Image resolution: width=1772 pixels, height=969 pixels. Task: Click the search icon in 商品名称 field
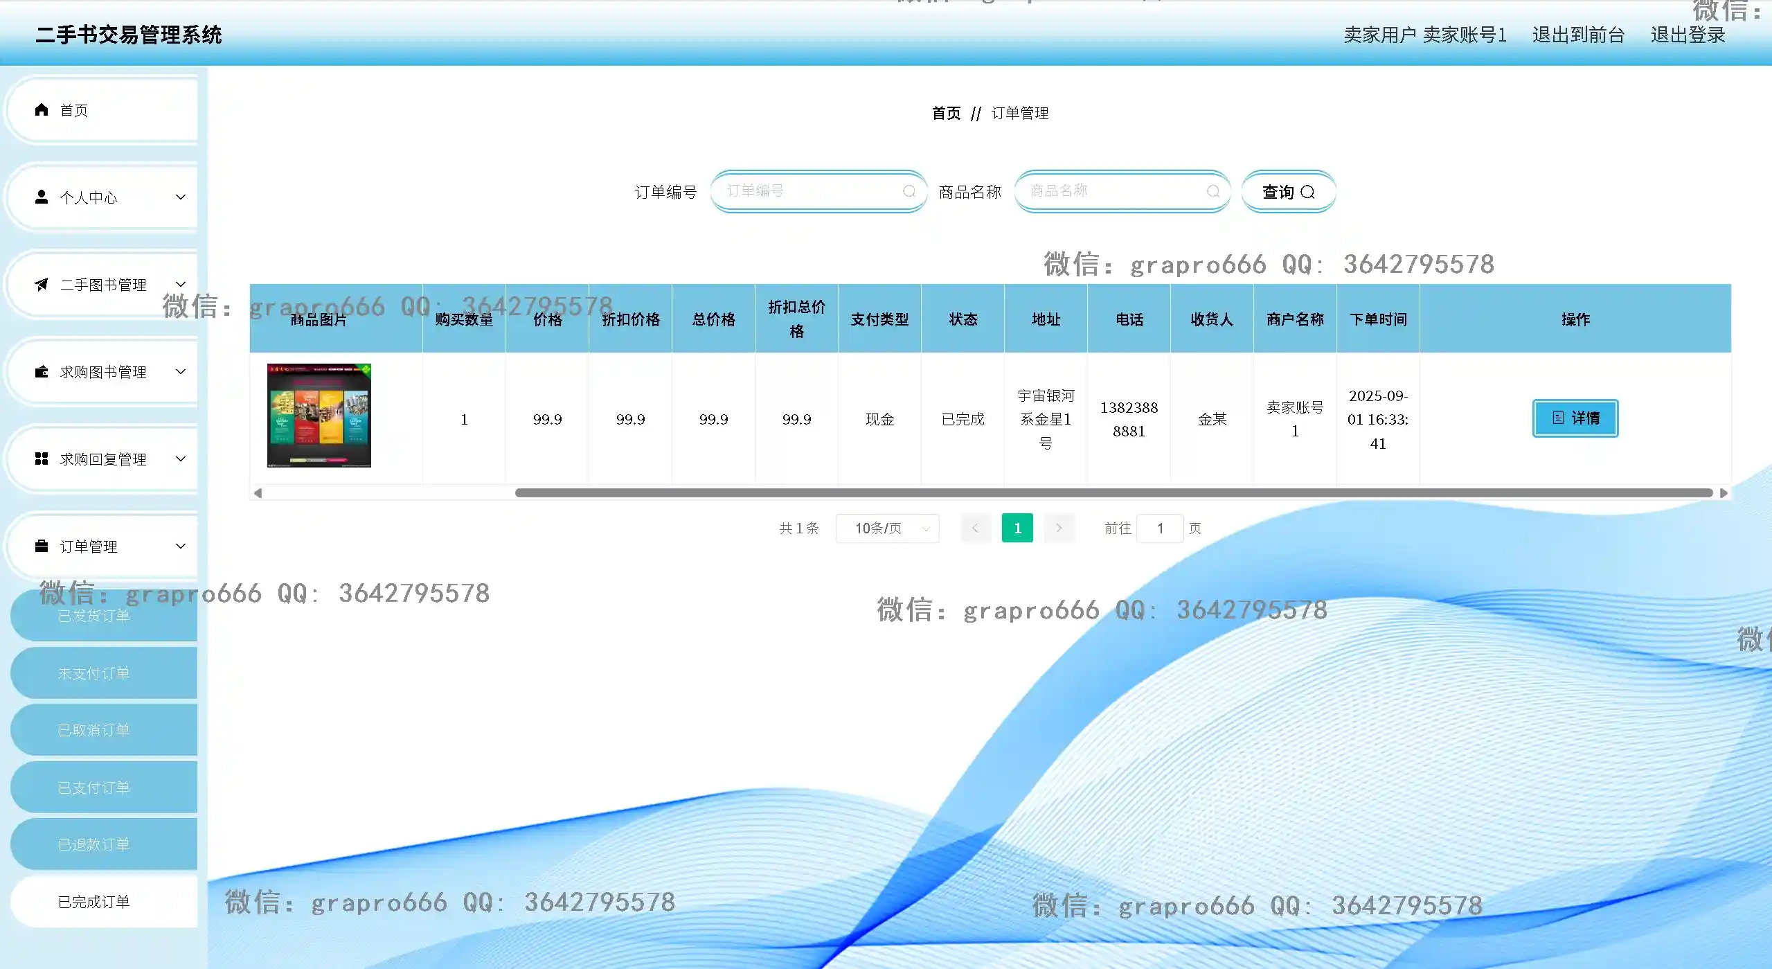click(1212, 192)
